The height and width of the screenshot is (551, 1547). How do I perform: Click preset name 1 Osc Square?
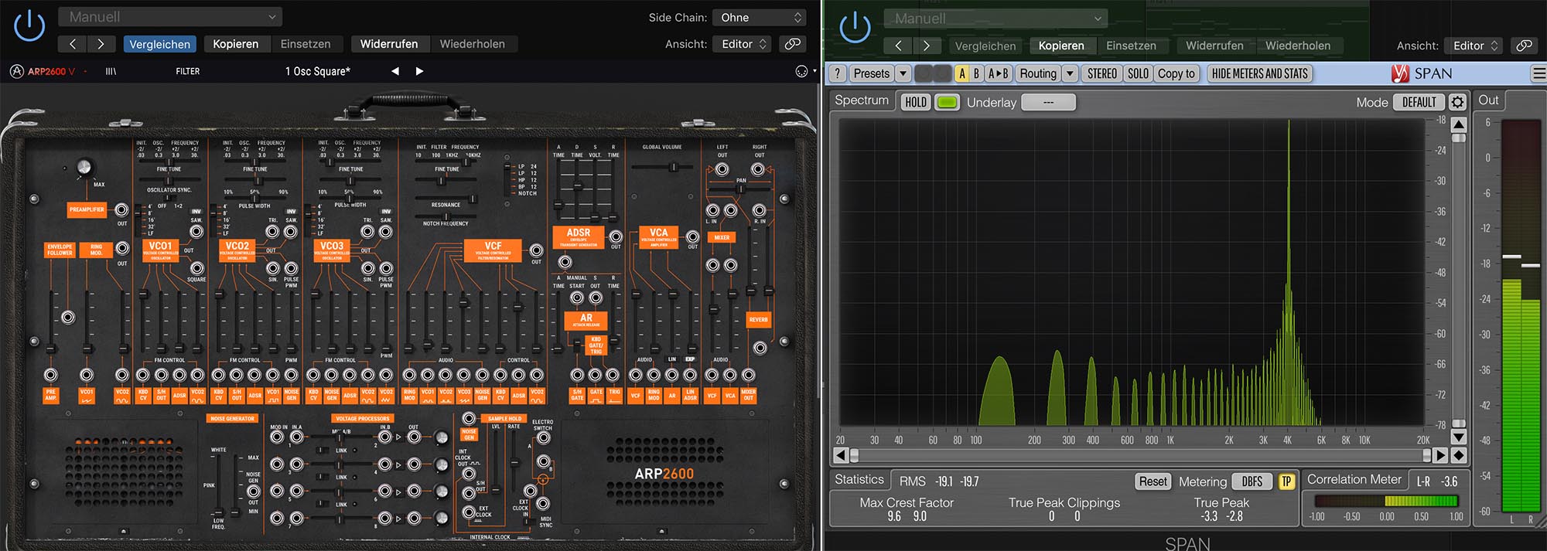(317, 71)
